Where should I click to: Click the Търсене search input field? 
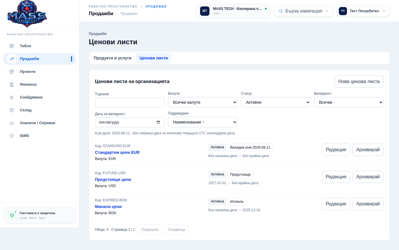tap(130, 103)
